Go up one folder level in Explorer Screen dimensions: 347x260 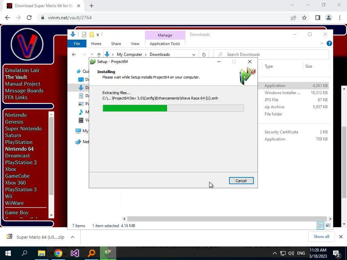tap(99, 55)
